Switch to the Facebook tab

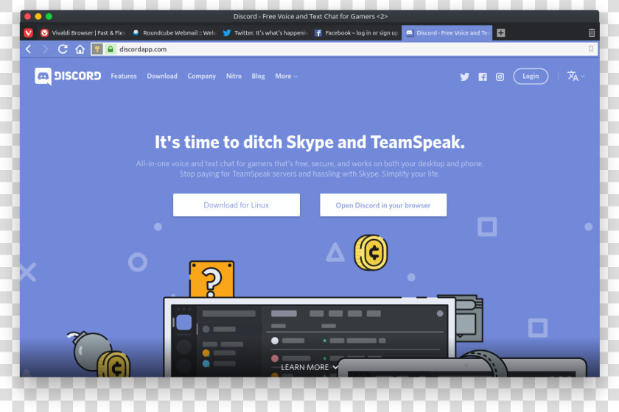(356, 33)
